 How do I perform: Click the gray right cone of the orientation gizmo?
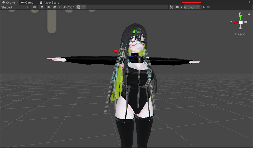point(245,22)
